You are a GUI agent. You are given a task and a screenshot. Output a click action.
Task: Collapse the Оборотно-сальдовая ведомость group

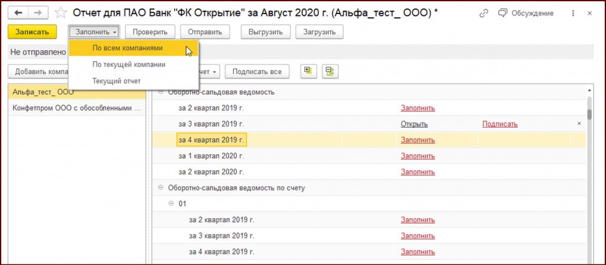point(161,92)
